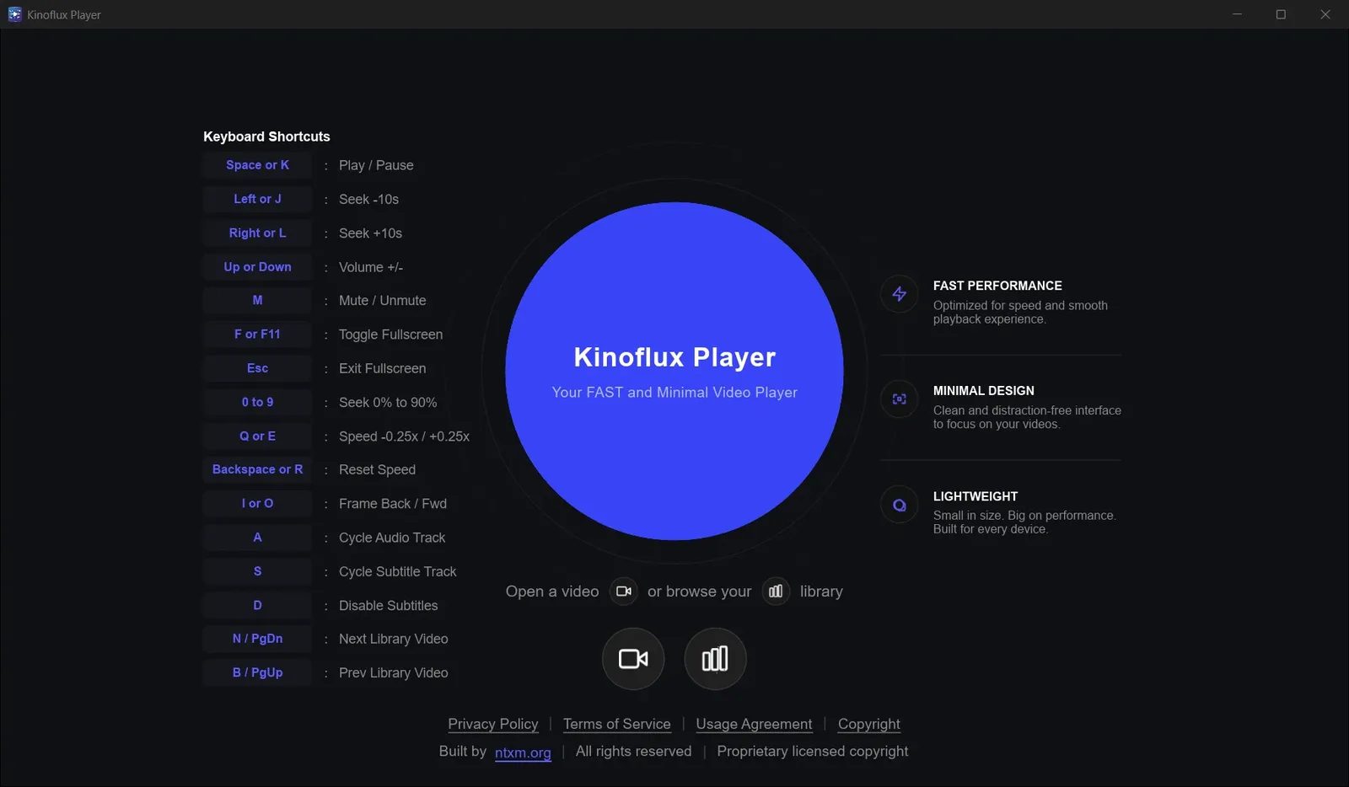Click the 'Toggle Fullscreen' description text
This screenshot has width=1349, height=787.
[390, 335]
